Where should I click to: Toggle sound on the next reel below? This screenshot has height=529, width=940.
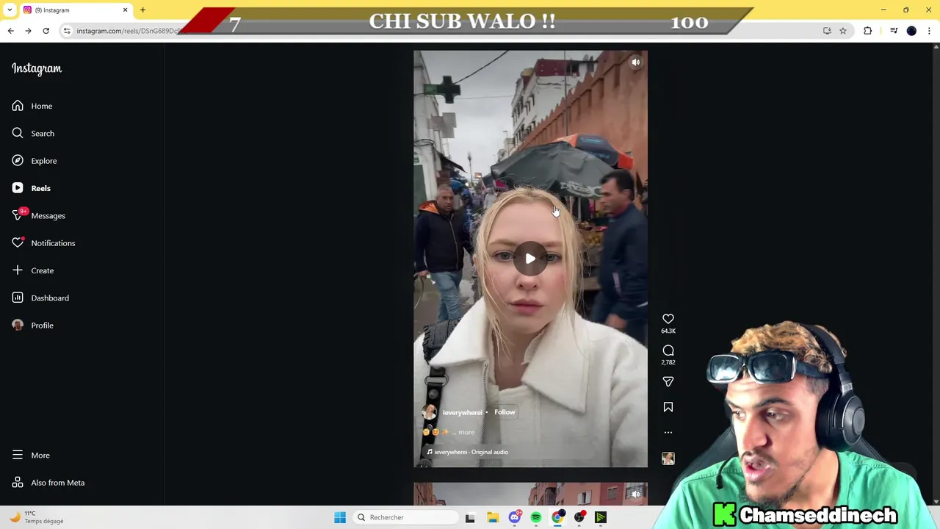(x=636, y=494)
